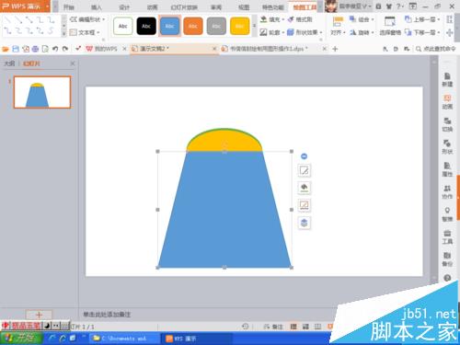
Task: Open the 形状效果 dropdown
Action: (305, 32)
